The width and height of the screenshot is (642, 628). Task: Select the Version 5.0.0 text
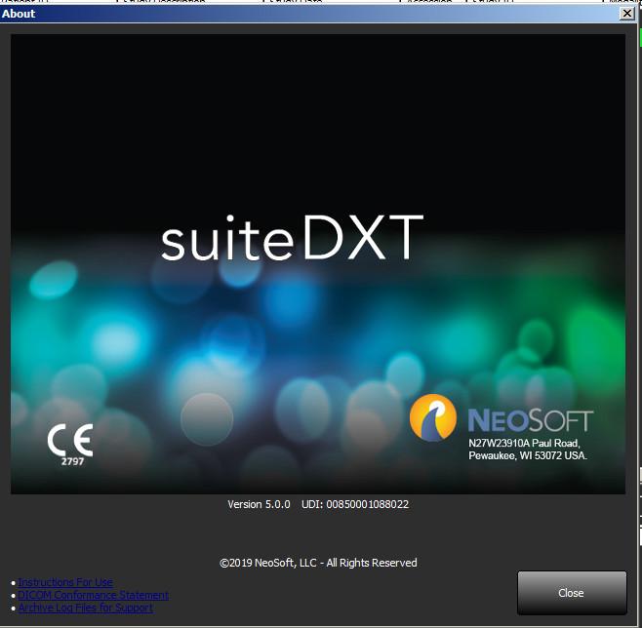coord(259,504)
